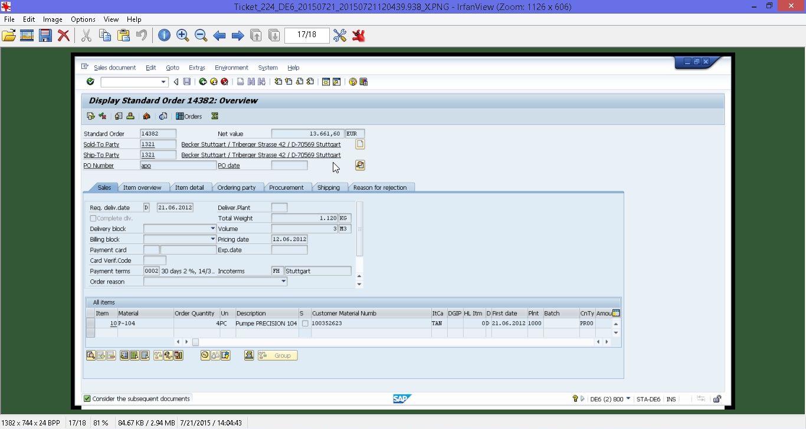Click the red IrfanView About mascot icon

pyautogui.click(x=358, y=35)
